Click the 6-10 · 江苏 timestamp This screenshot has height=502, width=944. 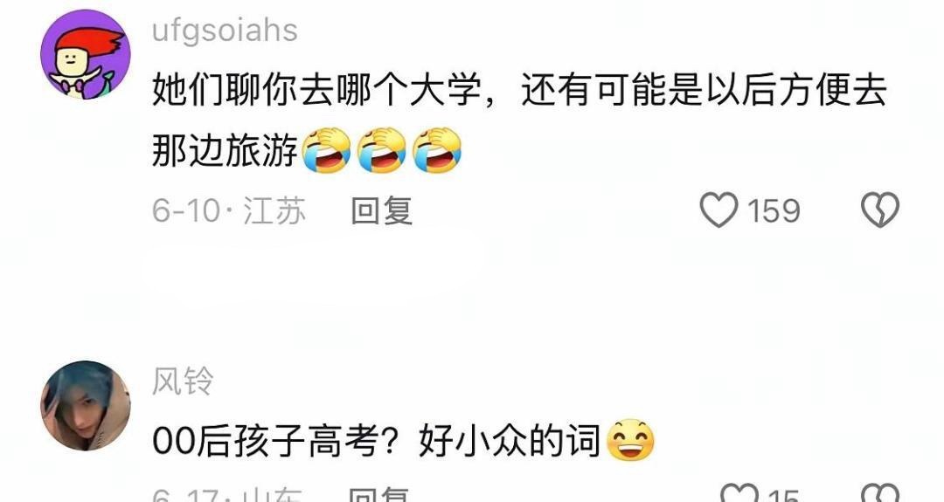pyautogui.click(x=229, y=211)
